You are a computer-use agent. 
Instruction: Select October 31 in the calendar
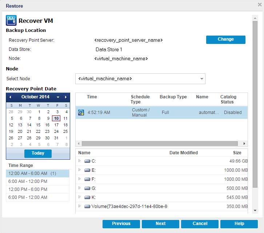(56, 138)
